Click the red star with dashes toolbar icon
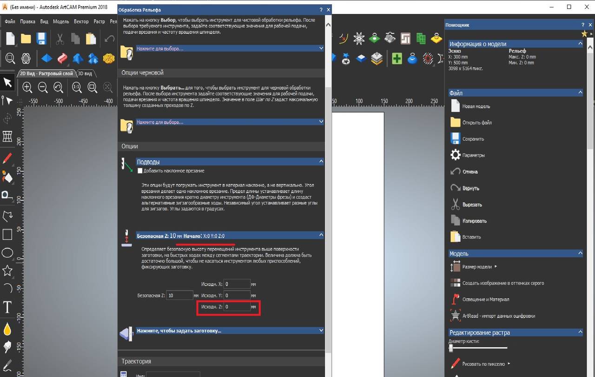This screenshot has width=595, height=377. click(x=428, y=59)
